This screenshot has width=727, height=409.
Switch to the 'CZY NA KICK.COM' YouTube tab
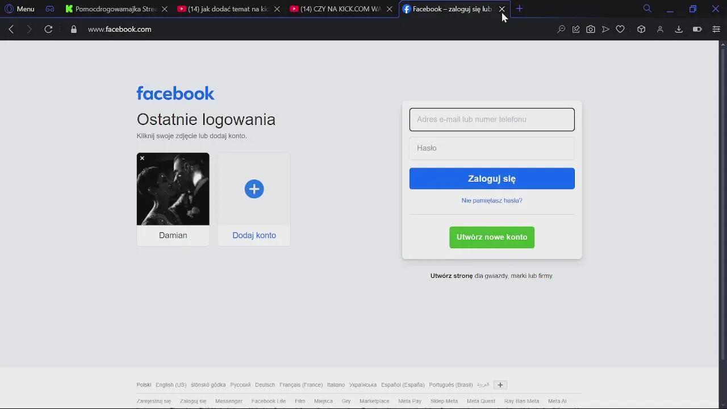340,9
